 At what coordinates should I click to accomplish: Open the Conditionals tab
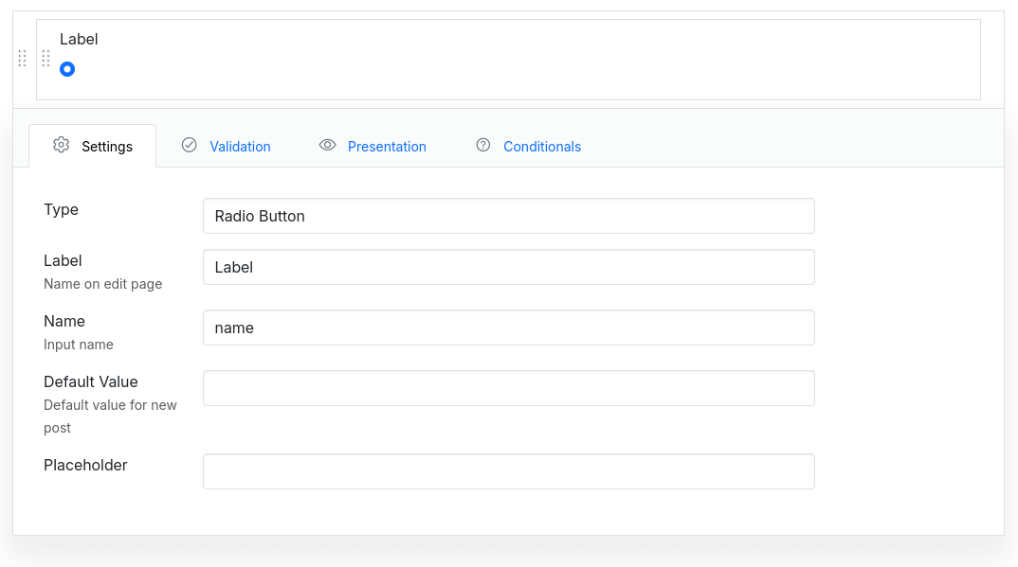point(541,147)
